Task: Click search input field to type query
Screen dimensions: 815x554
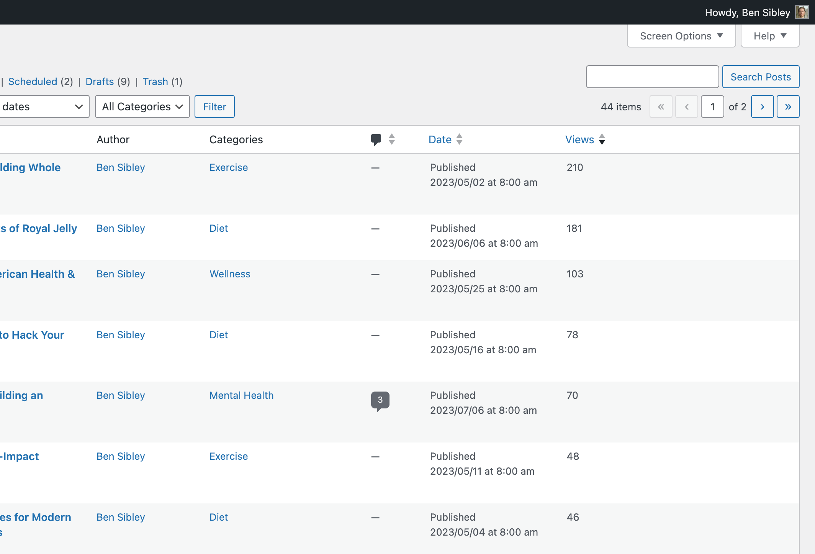Action: (x=653, y=76)
